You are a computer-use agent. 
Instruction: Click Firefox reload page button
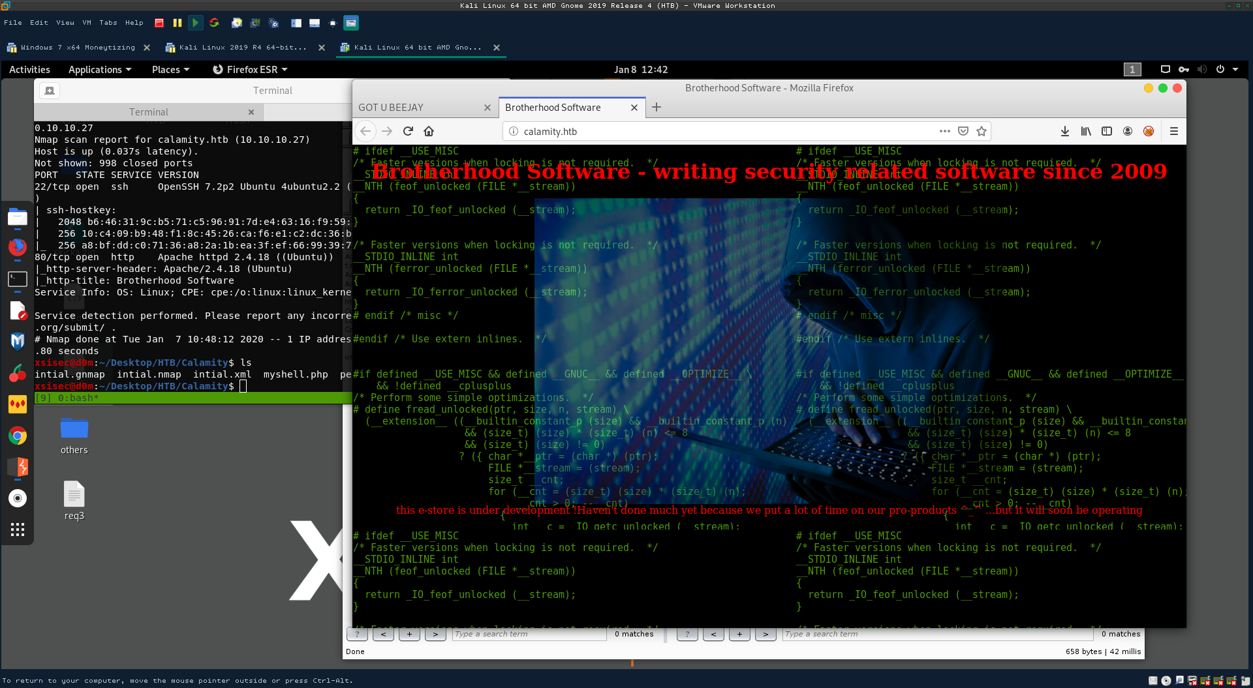408,131
